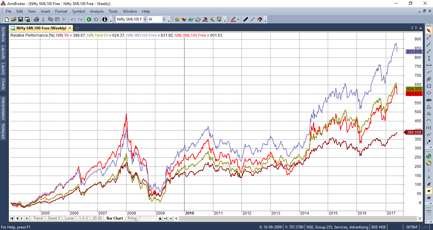Open line color picker swatch

click(x=233, y=19)
